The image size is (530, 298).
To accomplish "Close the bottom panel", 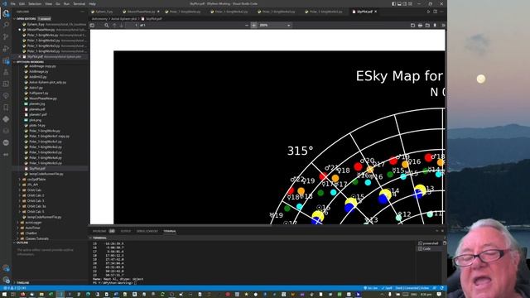I will tap(442, 231).
